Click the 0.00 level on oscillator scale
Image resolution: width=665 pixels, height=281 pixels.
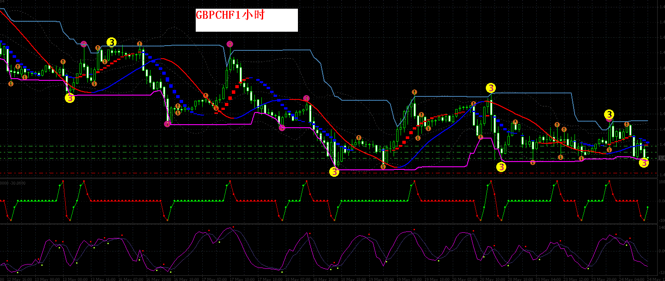[x=661, y=251]
